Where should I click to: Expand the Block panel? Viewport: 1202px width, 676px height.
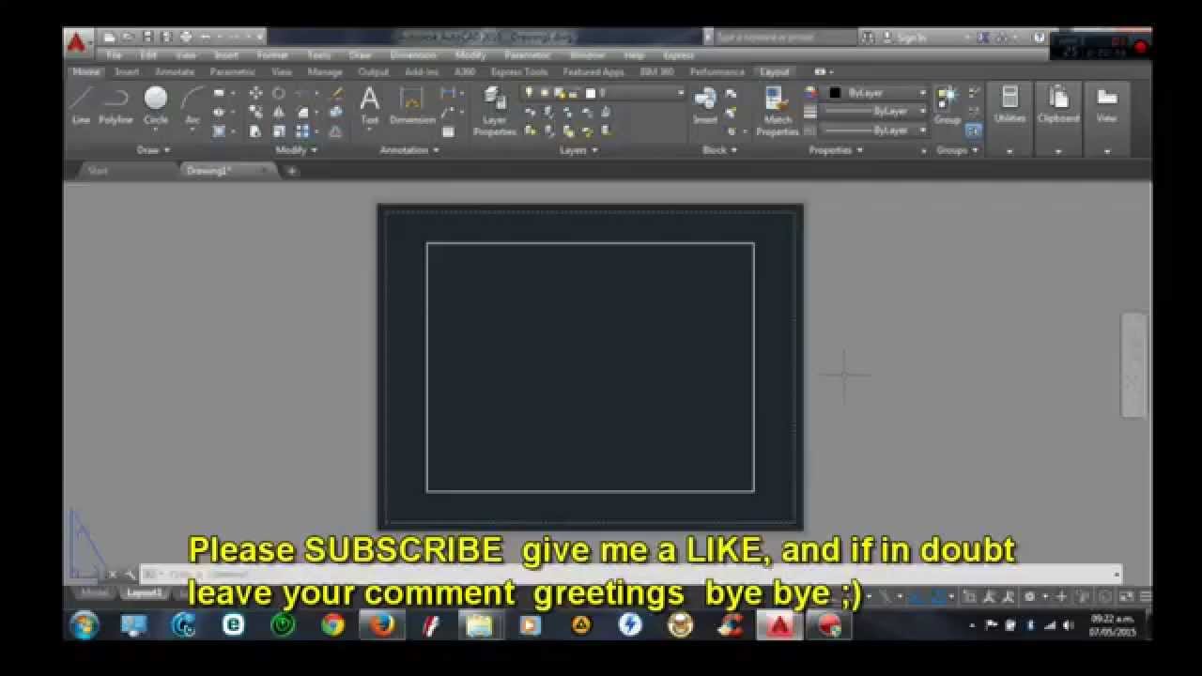coord(719,150)
